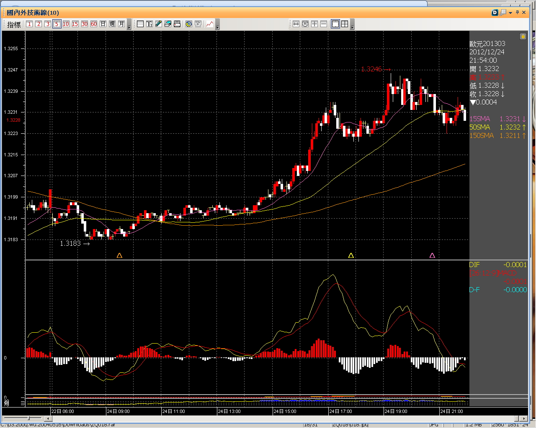Select the horizontal line drawing tool
The image size is (536, 428).
point(140,24)
